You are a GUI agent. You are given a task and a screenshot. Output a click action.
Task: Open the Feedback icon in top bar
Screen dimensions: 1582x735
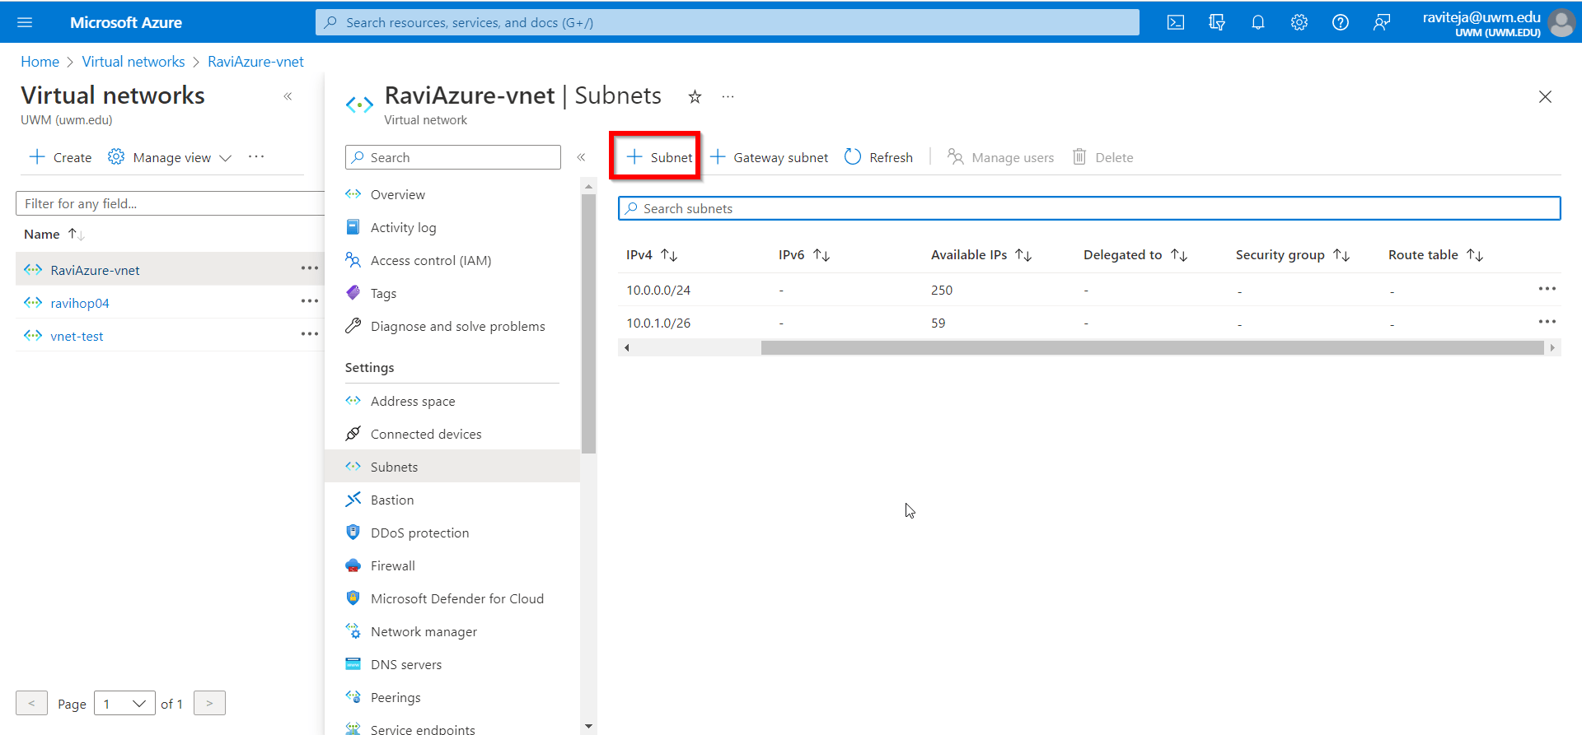pyautogui.click(x=1382, y=22)
